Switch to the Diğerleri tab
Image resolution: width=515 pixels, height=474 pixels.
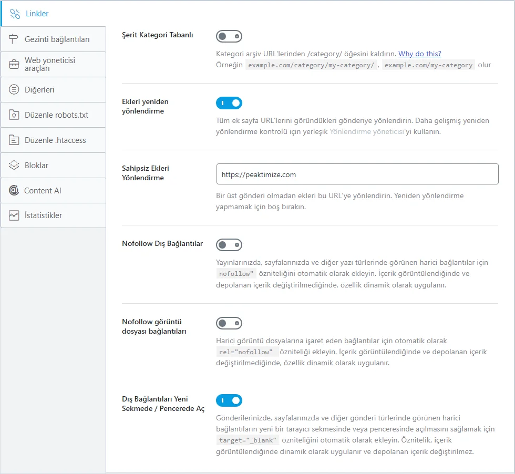pos(53,90)
